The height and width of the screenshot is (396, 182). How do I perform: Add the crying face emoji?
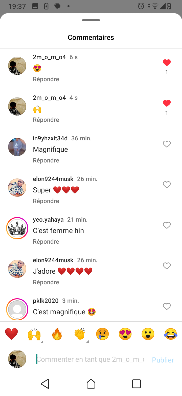tap(102, 334)
